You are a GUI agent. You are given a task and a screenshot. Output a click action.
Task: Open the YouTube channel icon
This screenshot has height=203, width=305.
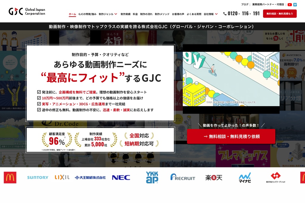290,4
